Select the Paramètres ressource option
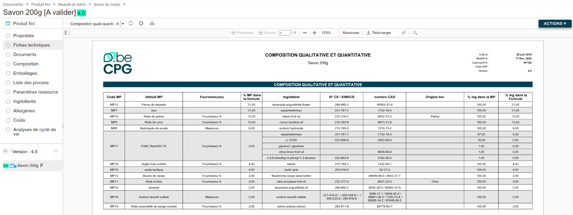Screen dimensions: 573x215 8,92
